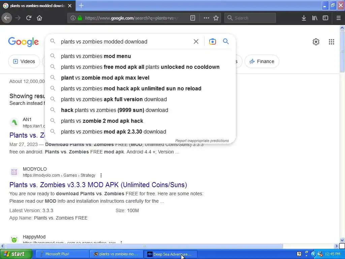
Task: Click the modyolo.com breadcrumb URL
Action: coord(59,175)
